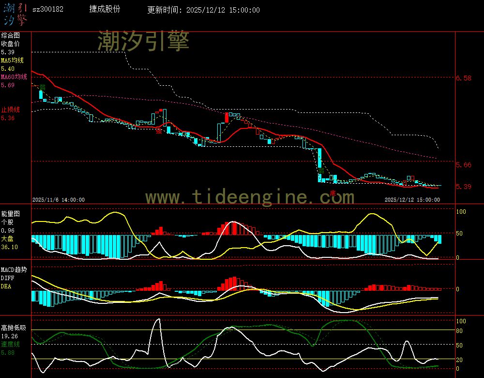Click the yellow DEA legend label
The width and height of the screenshot is (484, 378).
pyautogui.click(x=6, y=286)
